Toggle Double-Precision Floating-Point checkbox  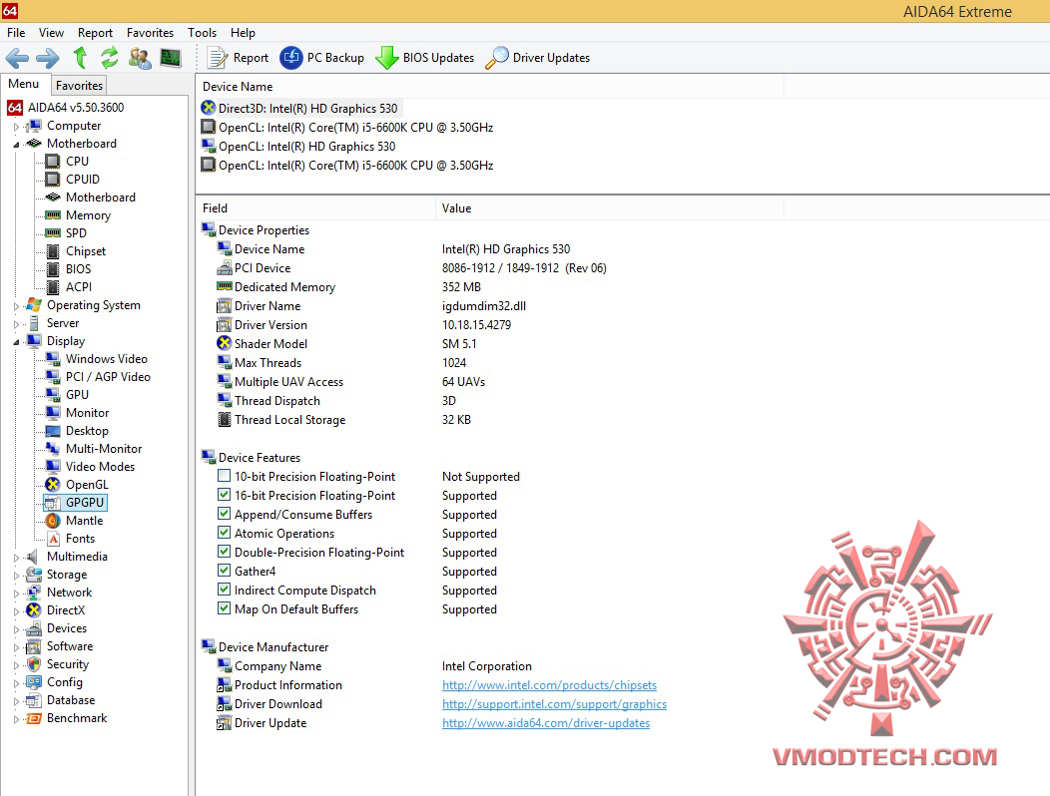[225, 552]
